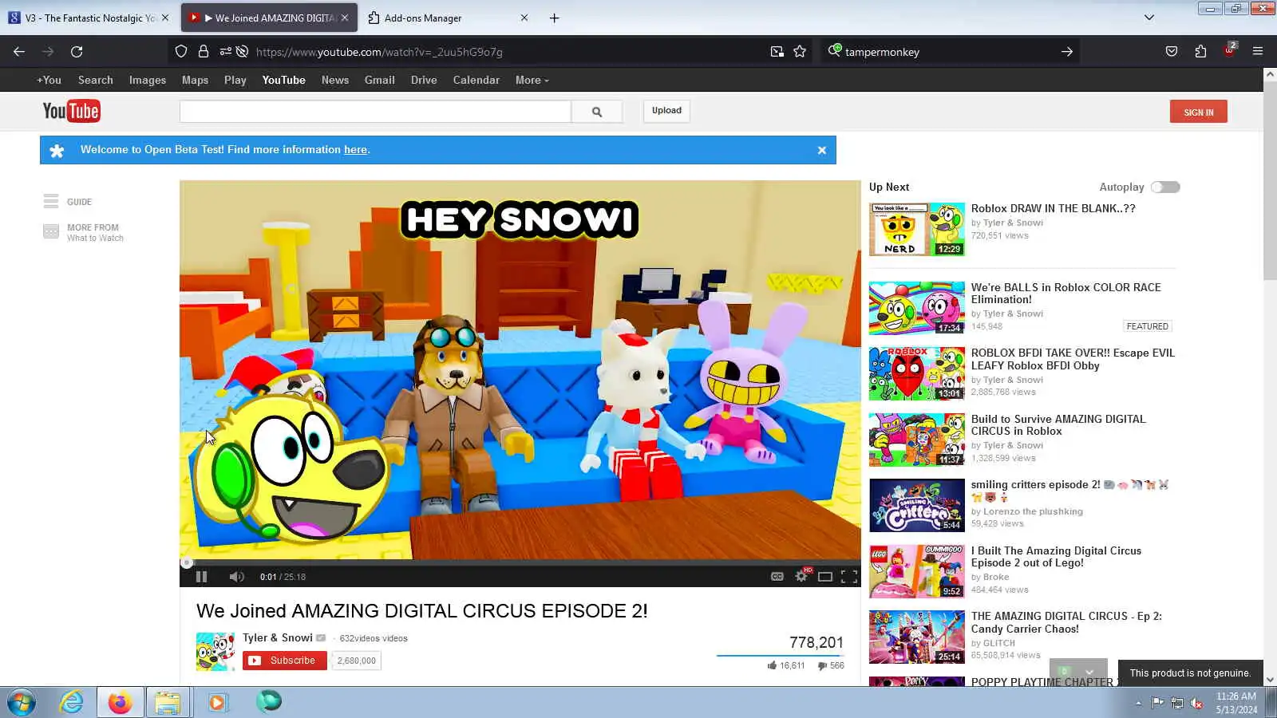Launch Internet Explorer from the taskbar
The height and width of the screenshot is (718, 1277).
[72, 702]
